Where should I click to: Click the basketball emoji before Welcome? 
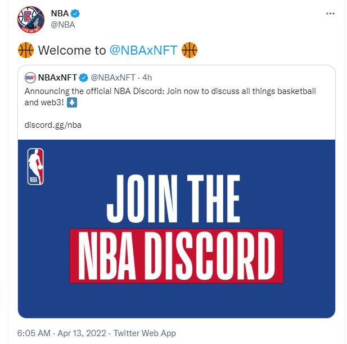click(26, 50)
